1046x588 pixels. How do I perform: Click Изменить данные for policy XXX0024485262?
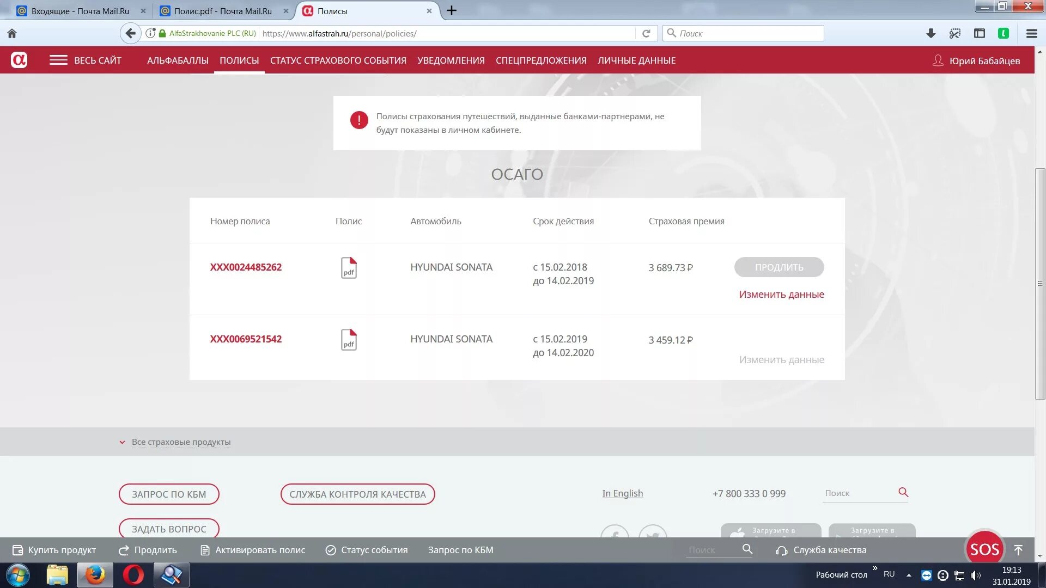781,295
